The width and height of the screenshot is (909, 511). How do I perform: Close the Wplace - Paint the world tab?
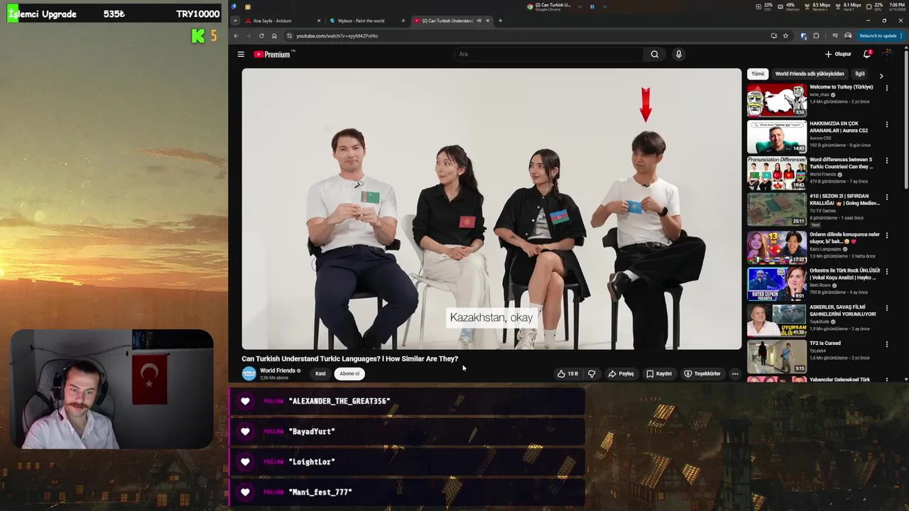(403, 21)
